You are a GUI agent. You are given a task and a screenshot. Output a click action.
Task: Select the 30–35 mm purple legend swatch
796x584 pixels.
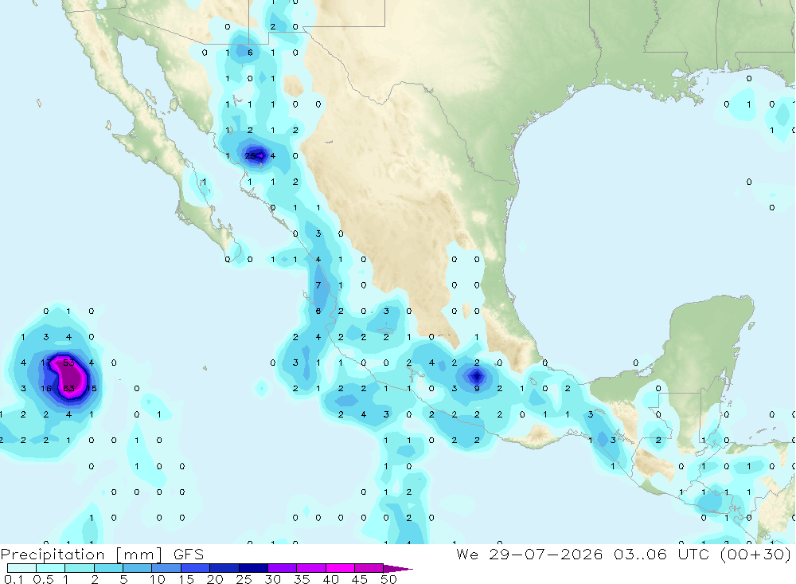pyautogui.click(x=283, y=568)
